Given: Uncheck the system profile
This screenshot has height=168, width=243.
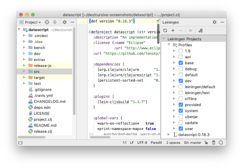Looking at the screenshot, I should 181,111.
